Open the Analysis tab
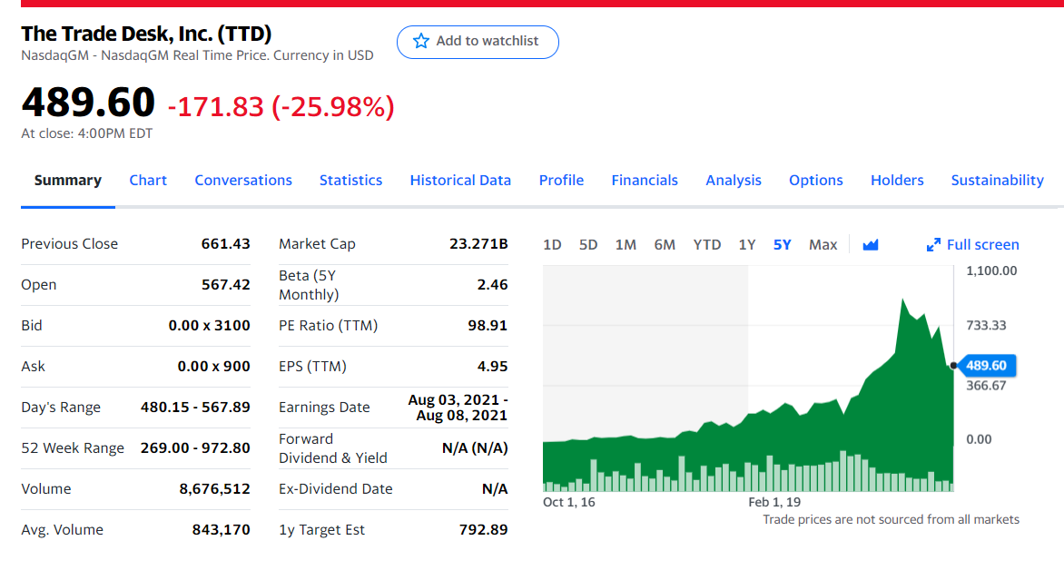This screenshot has height=580, width=1064. [x=734, y=181]
